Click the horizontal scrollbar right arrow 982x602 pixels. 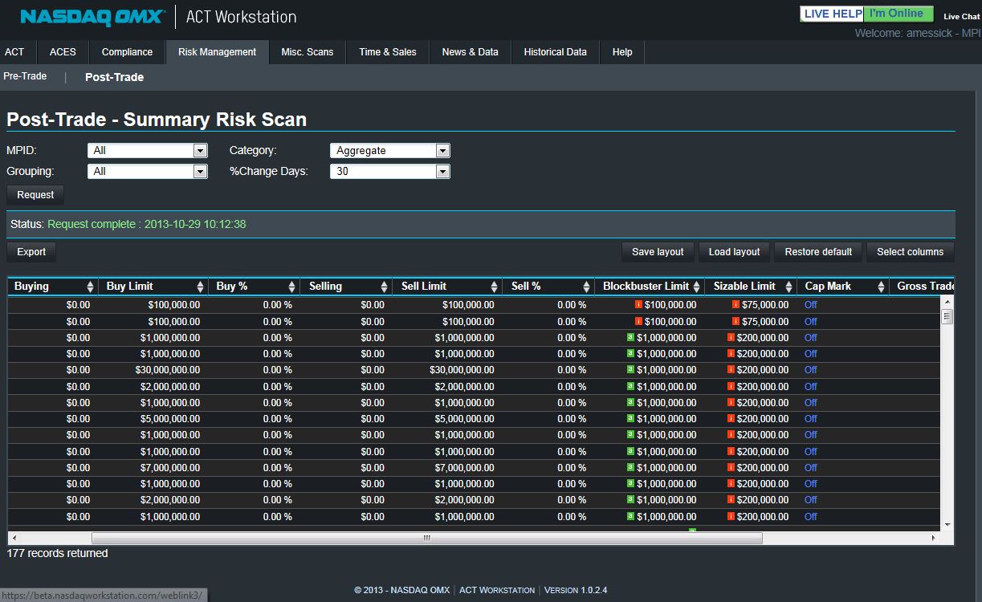934,538
